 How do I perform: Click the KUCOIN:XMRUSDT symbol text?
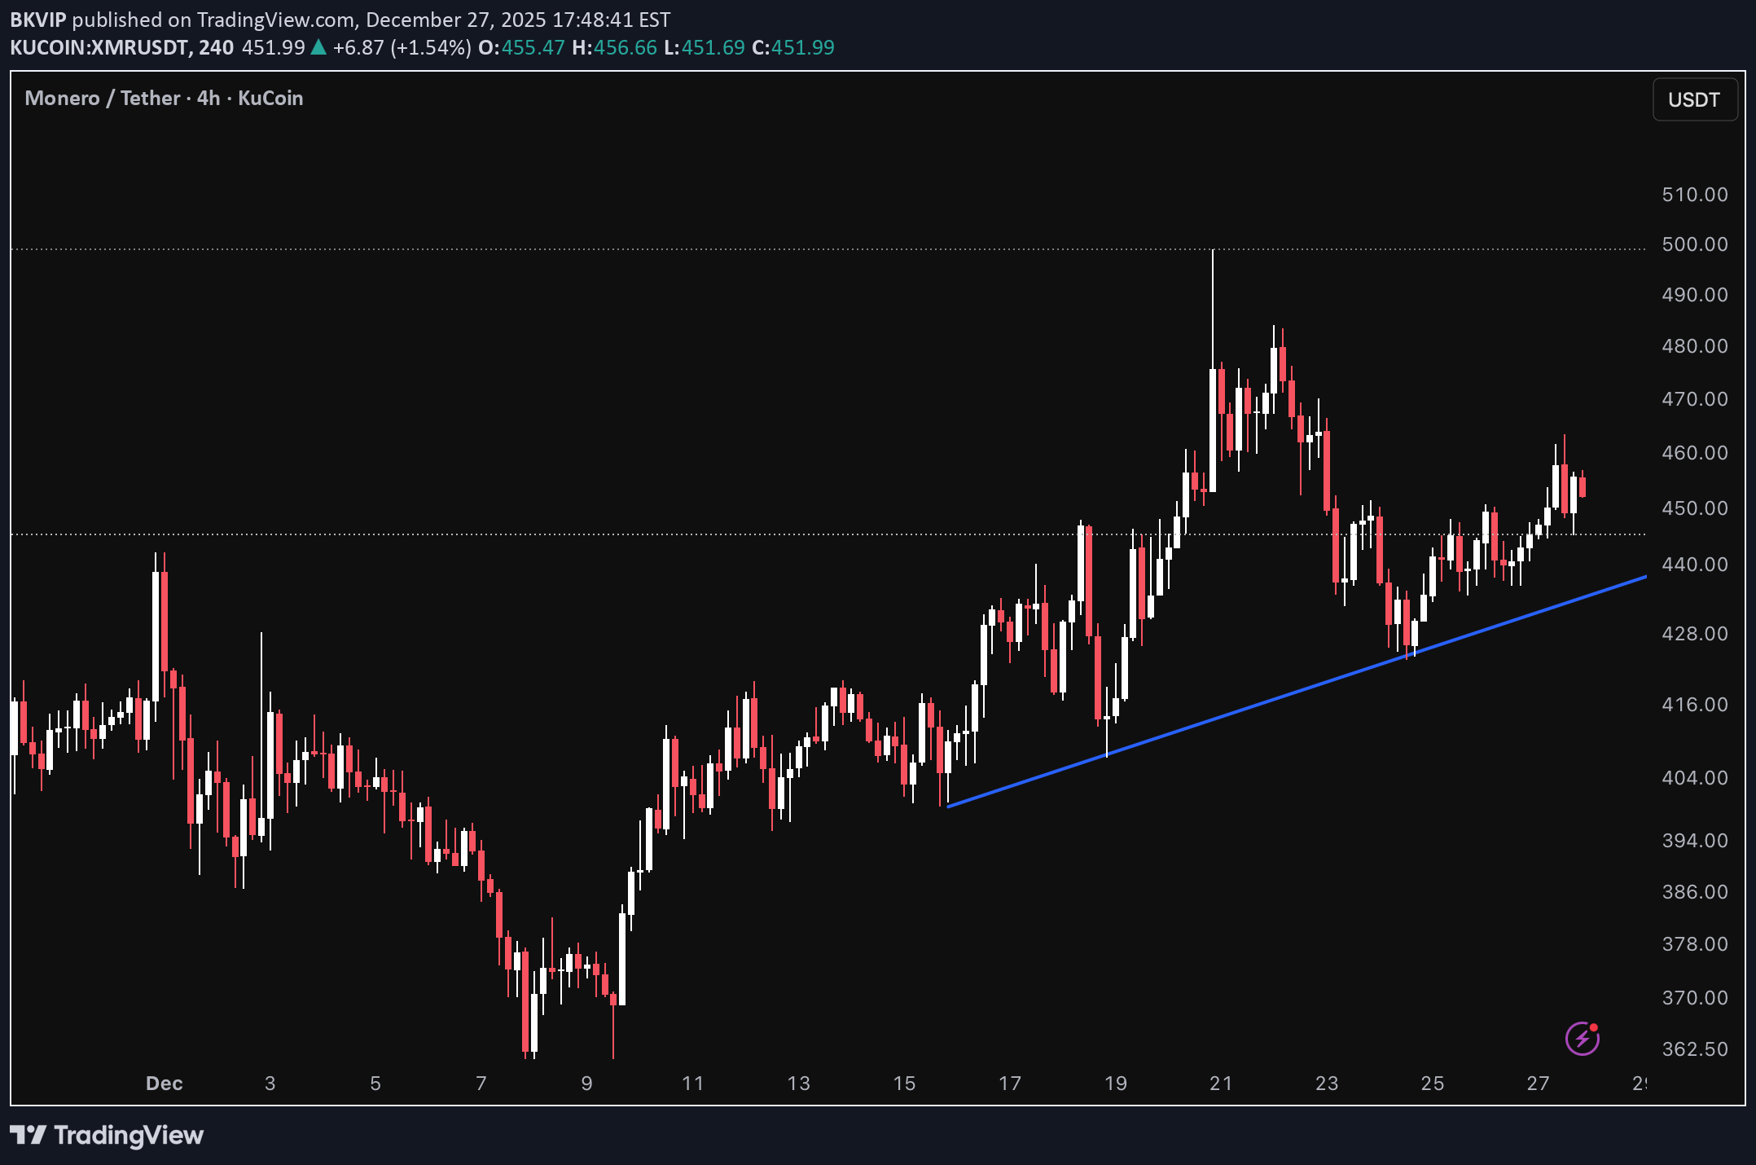point(99,48)
